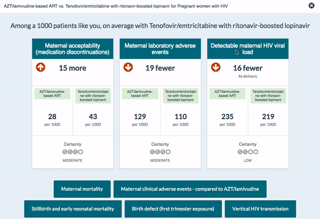The image size is (320, 219).
Task: Click Tenofovir/emtricitabine label above 110
Action: 181,96
